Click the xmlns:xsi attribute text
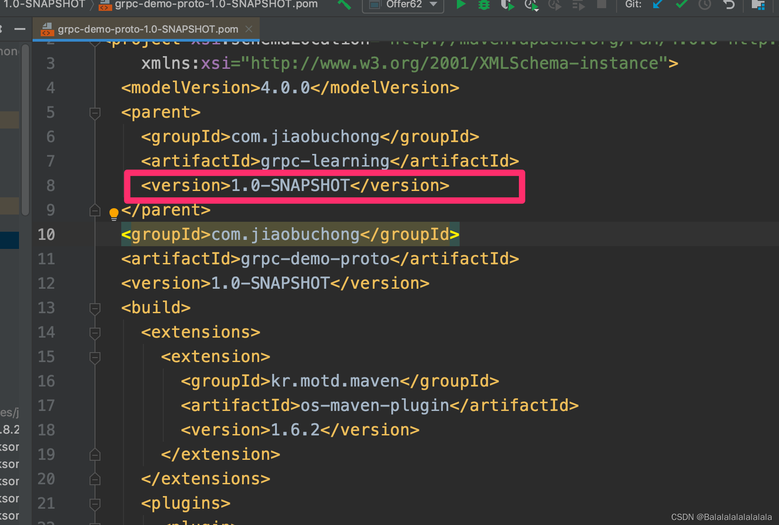This screenshot has height=525, width=779. tap(186, 63)
